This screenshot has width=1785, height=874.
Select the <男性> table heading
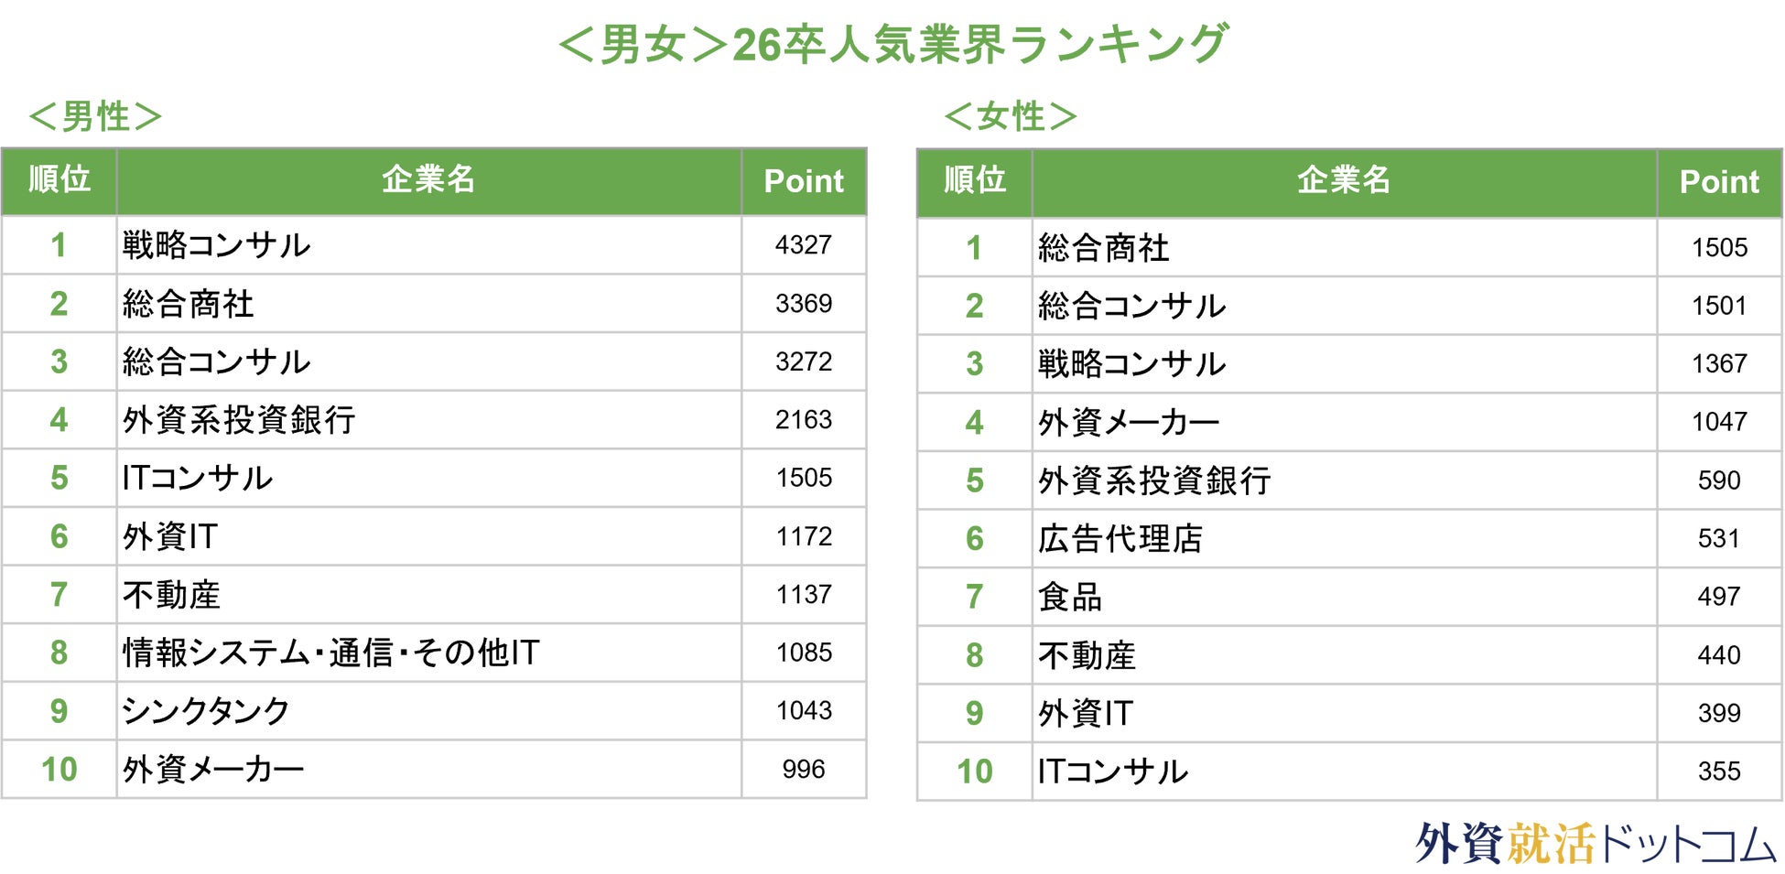click(95, 116)
